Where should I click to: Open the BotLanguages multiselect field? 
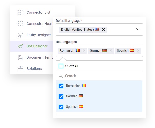pos(99,55)
